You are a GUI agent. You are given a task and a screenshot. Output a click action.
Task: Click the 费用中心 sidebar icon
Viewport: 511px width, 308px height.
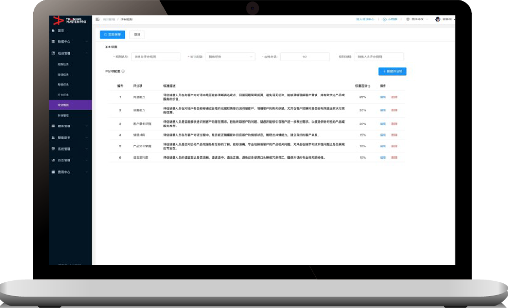tap(53, 172)
